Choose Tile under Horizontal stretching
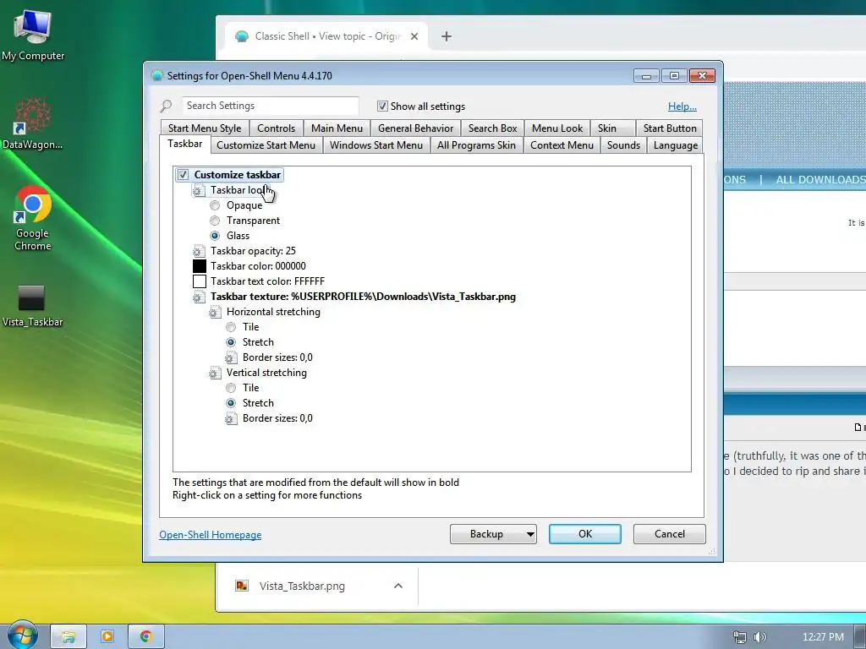The image size is (866, 649). tap(231, 327)
